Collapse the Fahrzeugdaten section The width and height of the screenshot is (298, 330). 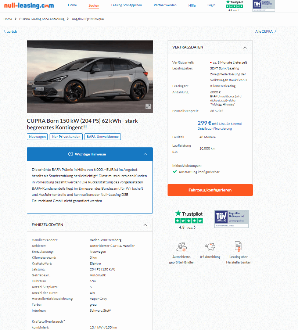pyautogui.click(x=145, y=225)
